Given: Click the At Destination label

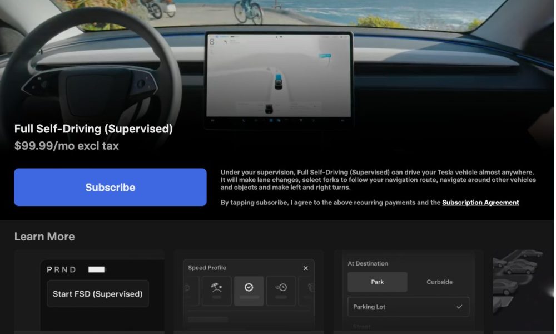Looking at the screenshot, I should (368, 263).
